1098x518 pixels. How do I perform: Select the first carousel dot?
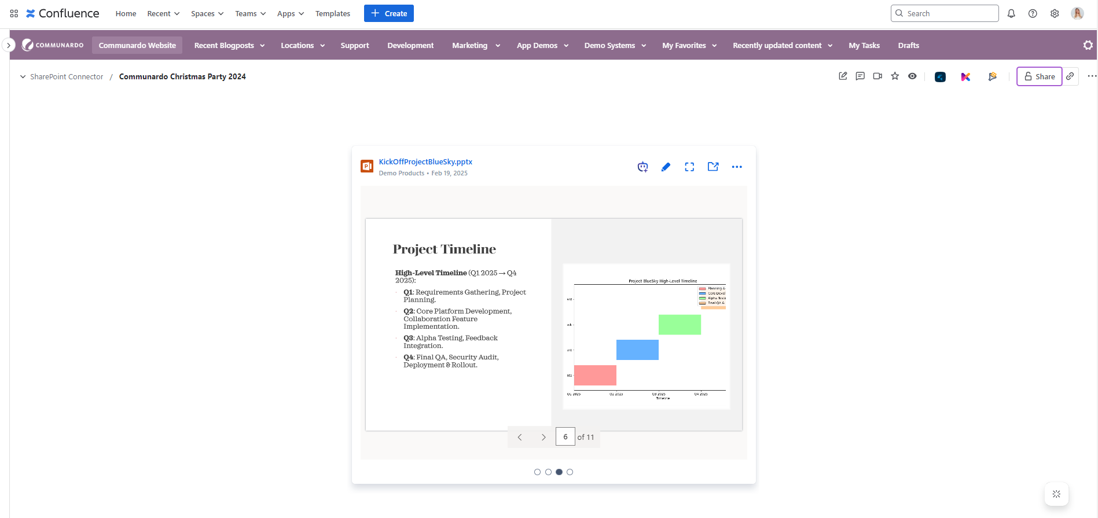click(537, 472)
